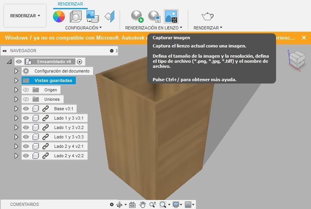This screenshot has height=209, width=311.
Task: Open Scene Settings sphere icon
Action: tap(75, 16)
